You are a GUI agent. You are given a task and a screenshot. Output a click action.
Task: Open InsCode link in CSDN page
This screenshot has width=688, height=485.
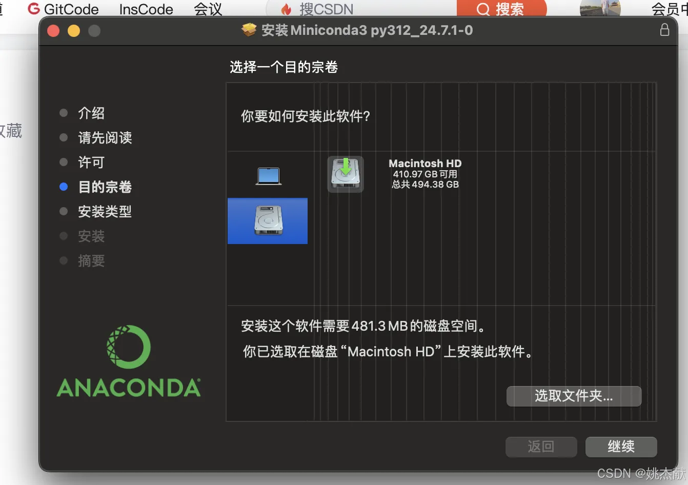coord(146,9)
